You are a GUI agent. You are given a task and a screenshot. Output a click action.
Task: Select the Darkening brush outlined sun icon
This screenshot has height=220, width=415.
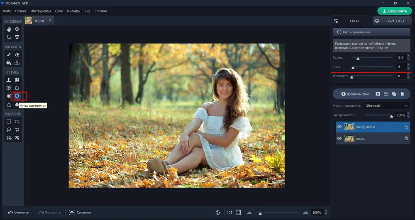[17, 96]
